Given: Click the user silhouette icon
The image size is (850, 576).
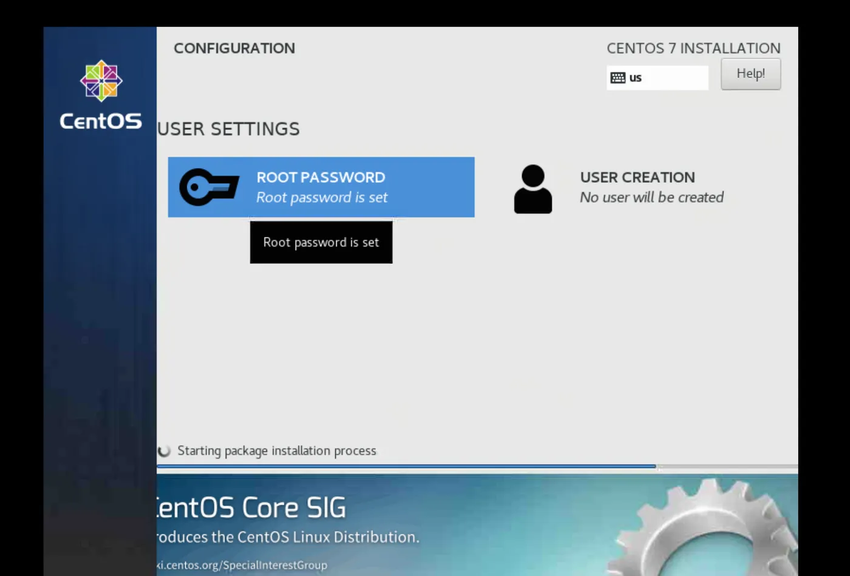Looking at the screenshot, I should click(533, 189).
